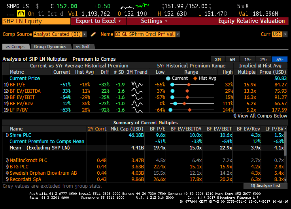Switch to the vs Self tab
The height and width of the screenshot is (209, 291).
83,47
